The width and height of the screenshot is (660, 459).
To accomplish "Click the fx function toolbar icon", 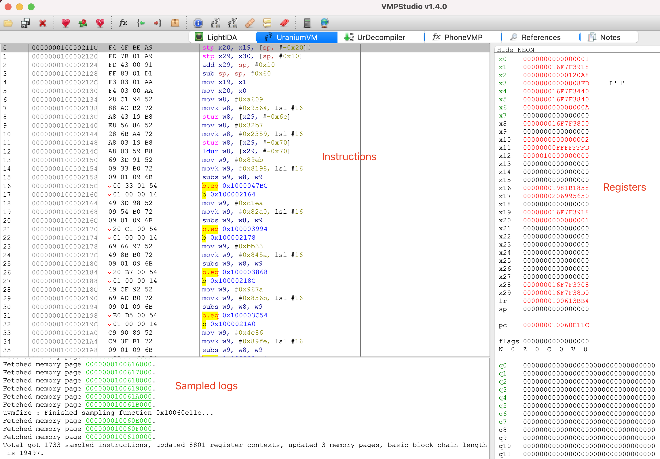I will 123,23.
